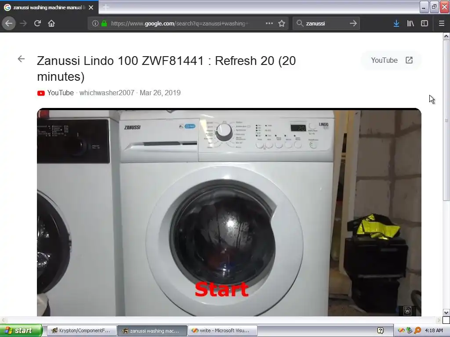Click the vertical scrollbar up arrow

(x=446, y=36)
